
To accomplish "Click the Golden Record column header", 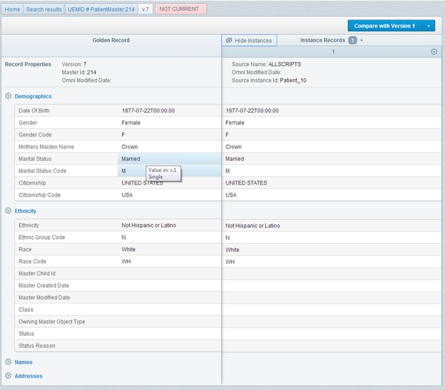I will point(111,41).
